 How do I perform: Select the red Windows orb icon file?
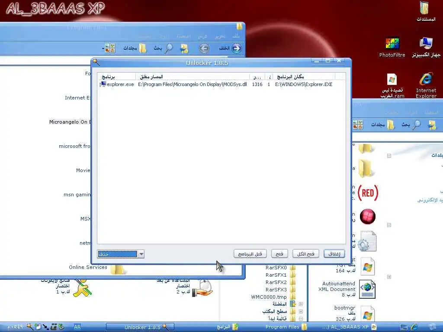(368, 217)
